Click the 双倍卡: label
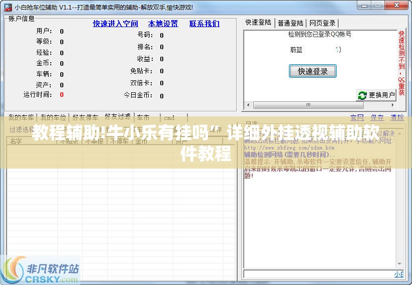The height and width of the screenshot is (285, 412). pyautogui.click(x=142, y=83)
